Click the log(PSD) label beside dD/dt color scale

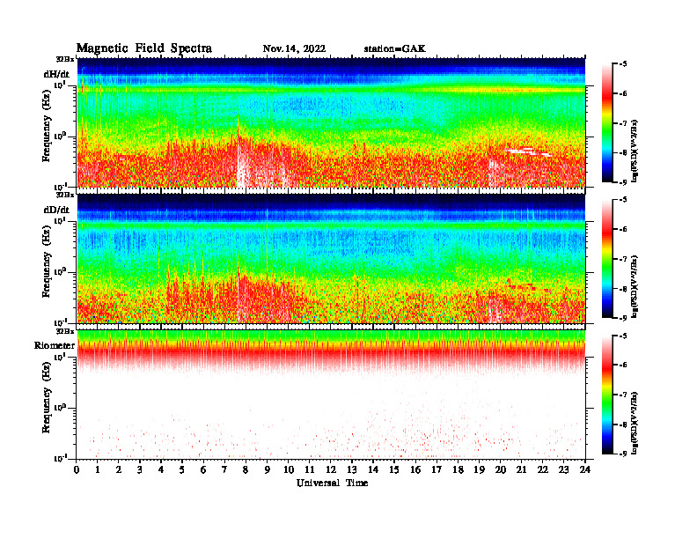pos(635,286)
